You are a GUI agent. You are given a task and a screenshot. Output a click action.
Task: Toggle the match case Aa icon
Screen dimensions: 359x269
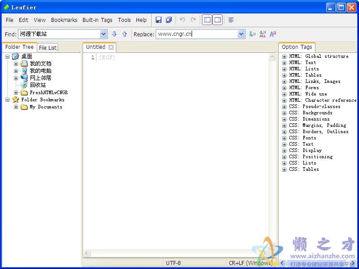pyautogui.click(x=272, y=34)
